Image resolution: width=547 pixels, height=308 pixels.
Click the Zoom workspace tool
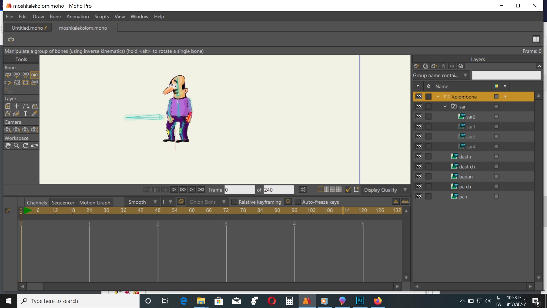click(17, 145)
